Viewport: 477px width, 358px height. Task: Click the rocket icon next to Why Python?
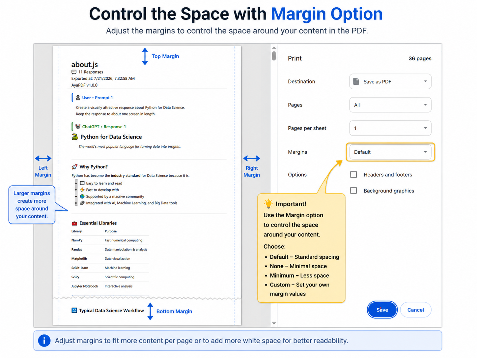coord(74,167)
